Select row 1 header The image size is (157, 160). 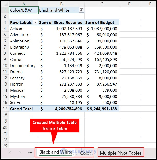click(5, 10)
